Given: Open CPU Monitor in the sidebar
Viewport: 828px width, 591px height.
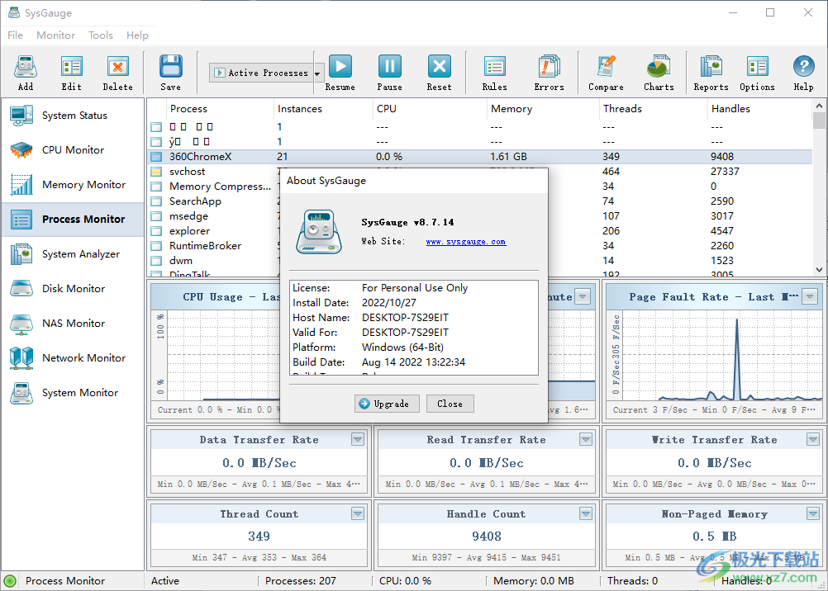Looking at the screenshot, I should pyautogui.click(x=73, y=150).
